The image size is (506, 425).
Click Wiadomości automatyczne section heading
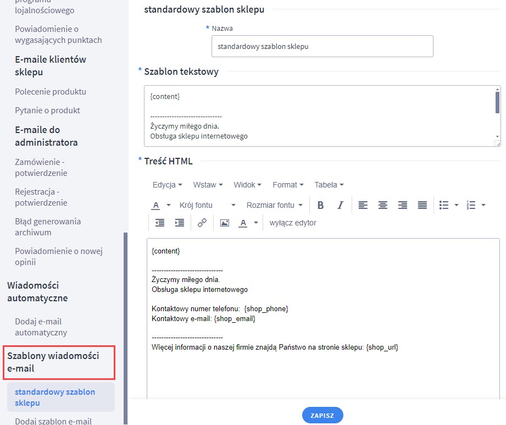point(37,291)
